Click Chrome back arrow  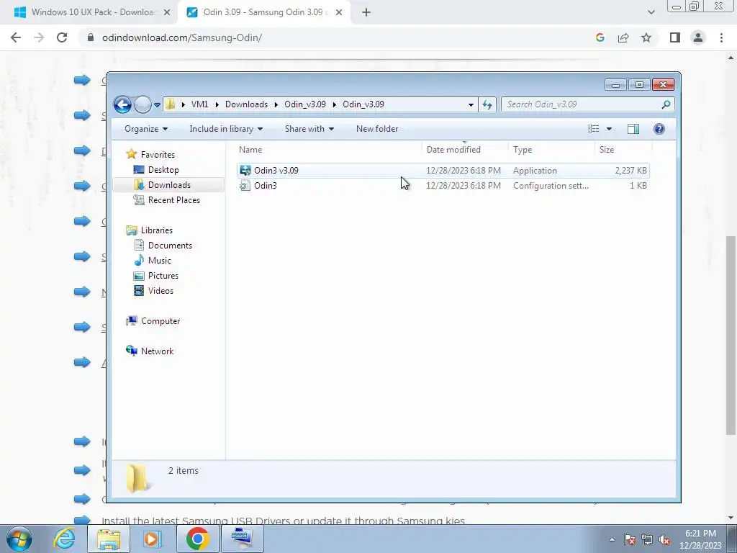(x=16, y=37)
